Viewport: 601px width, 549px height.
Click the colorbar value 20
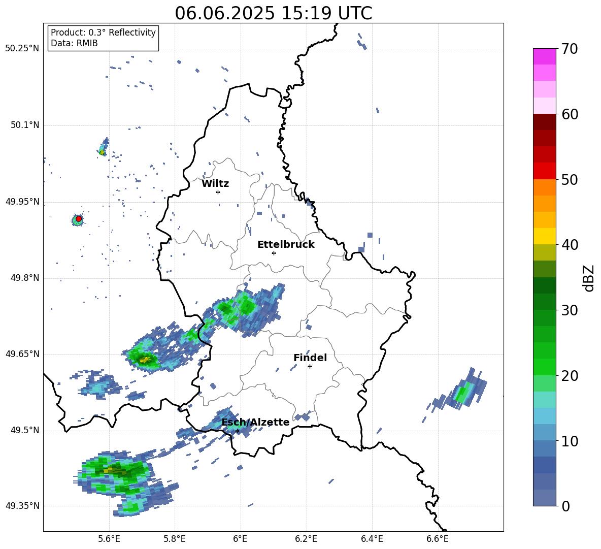coord(570,376)
